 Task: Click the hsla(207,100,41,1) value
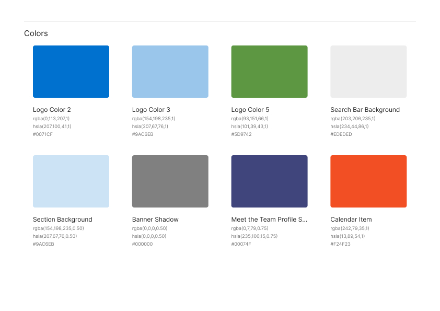52,126
